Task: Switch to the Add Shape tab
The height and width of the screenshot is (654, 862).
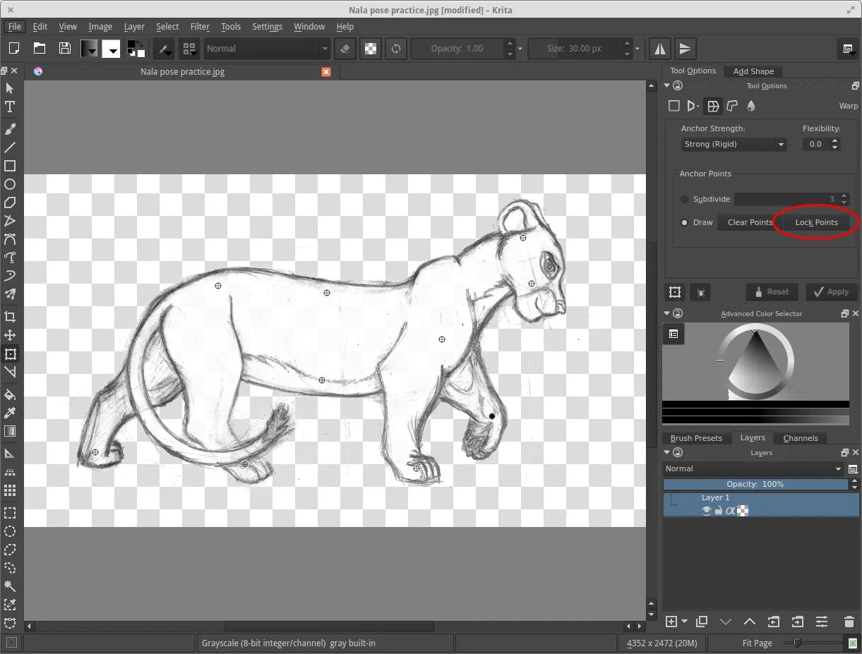Action: coord(753,71)
